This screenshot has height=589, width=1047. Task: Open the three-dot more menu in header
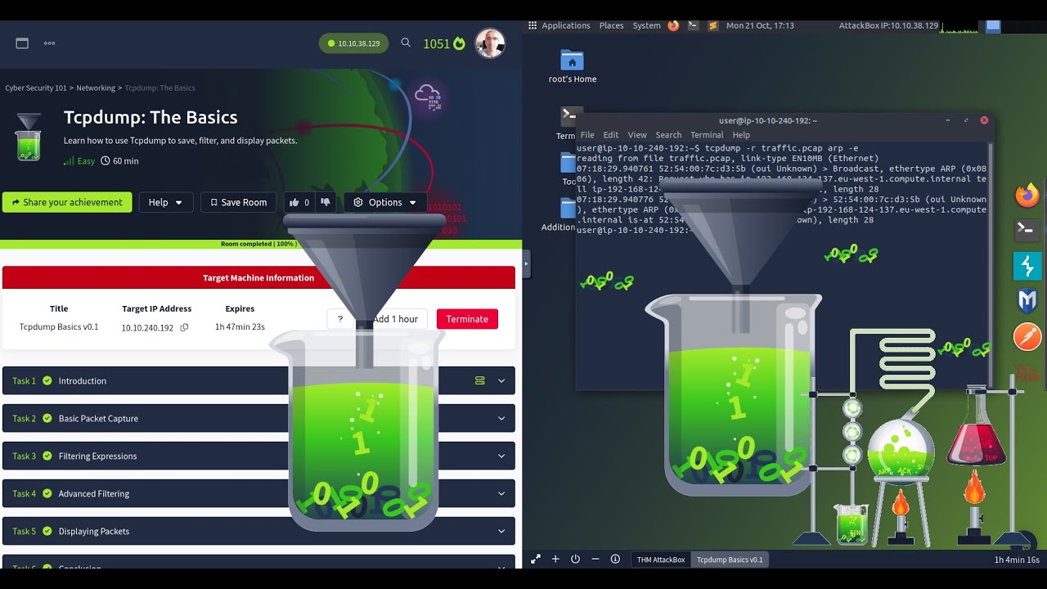(49, 43)
